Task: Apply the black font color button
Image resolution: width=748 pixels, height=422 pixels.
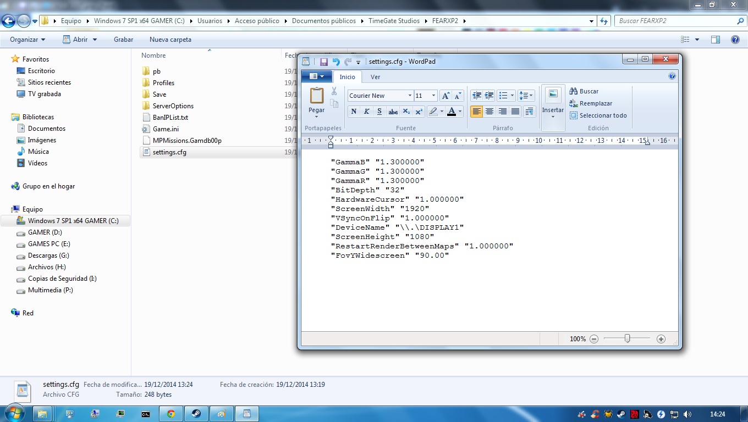Action: (x=452, y=112)
